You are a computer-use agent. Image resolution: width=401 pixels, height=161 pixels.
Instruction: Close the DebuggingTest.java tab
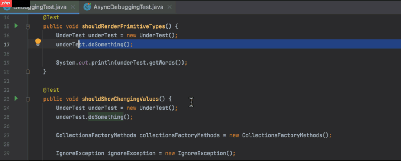pos(72,7)
